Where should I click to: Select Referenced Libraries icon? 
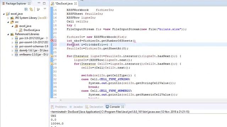[12, 34]
